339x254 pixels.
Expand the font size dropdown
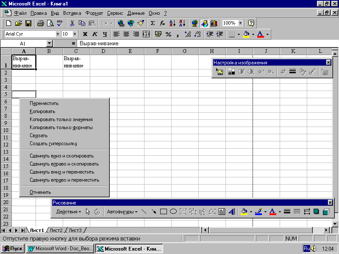[x=75, y=34]
